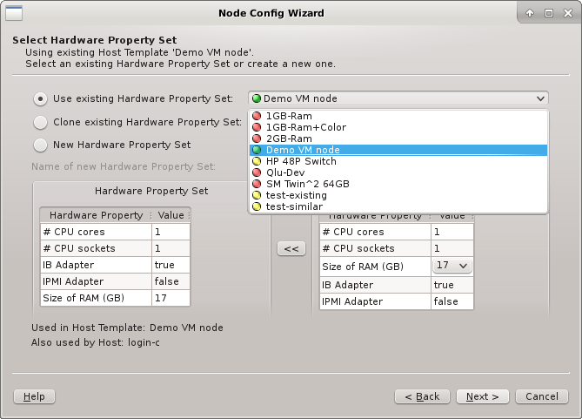Image resolution: width=582 pixels, height=419 pixels.
Task: Close the Node Config Wizard window
Action: (x=568, y=13)
